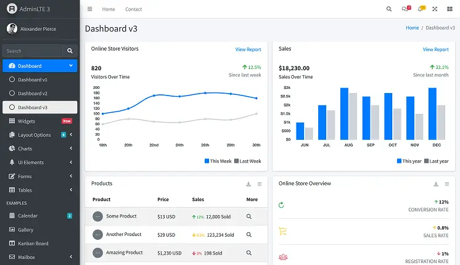
Task: Toggle the sidebar with hamburger menu icon
Action: [x=90, y=9]
